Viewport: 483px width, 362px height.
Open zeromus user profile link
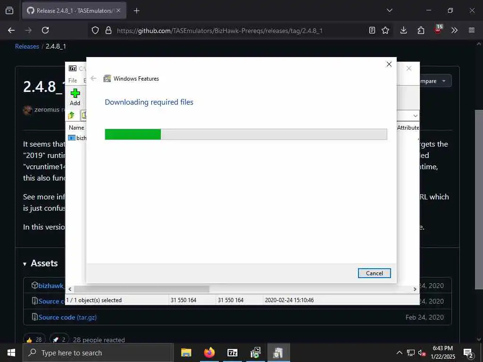click(47, 109)
